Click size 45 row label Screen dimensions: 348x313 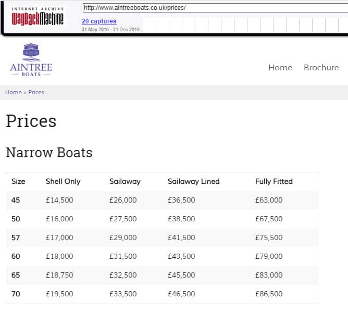point(16,200)
